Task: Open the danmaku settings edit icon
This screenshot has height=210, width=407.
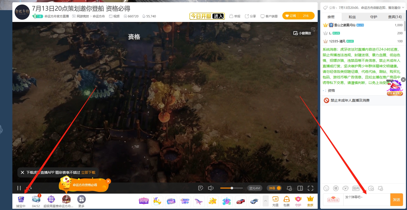Action: tap(201, 188)
